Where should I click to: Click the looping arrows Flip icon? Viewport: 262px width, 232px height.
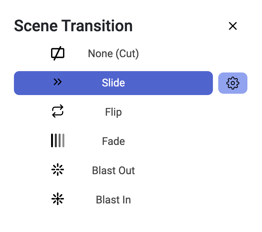click(x=58, y=111)
